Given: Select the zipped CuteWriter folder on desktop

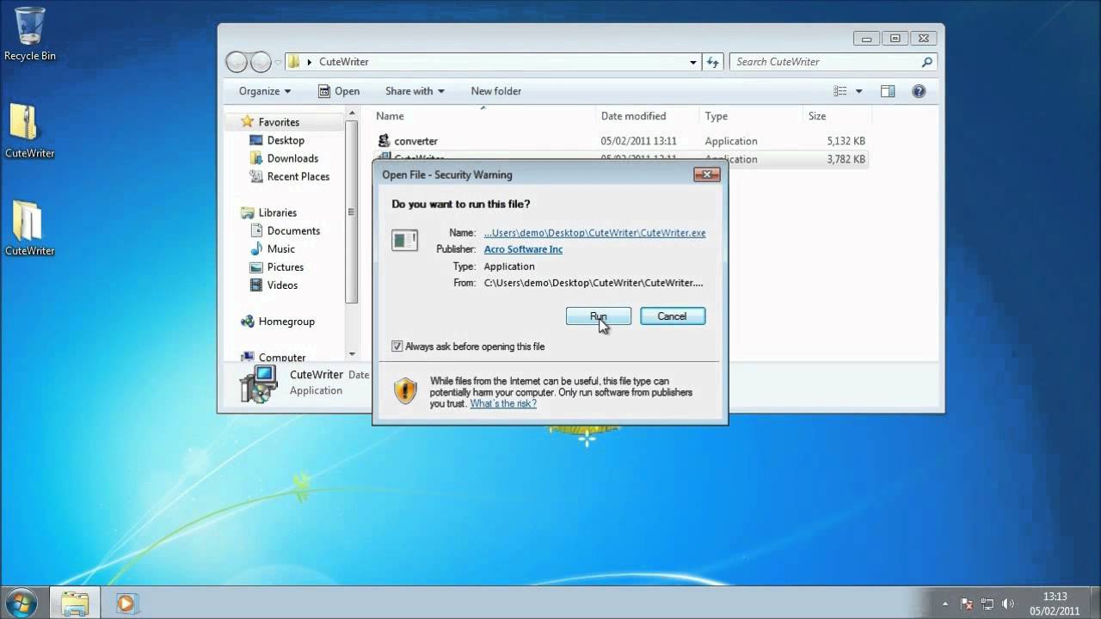Looking at the screenshot, I should coord(29,131).
